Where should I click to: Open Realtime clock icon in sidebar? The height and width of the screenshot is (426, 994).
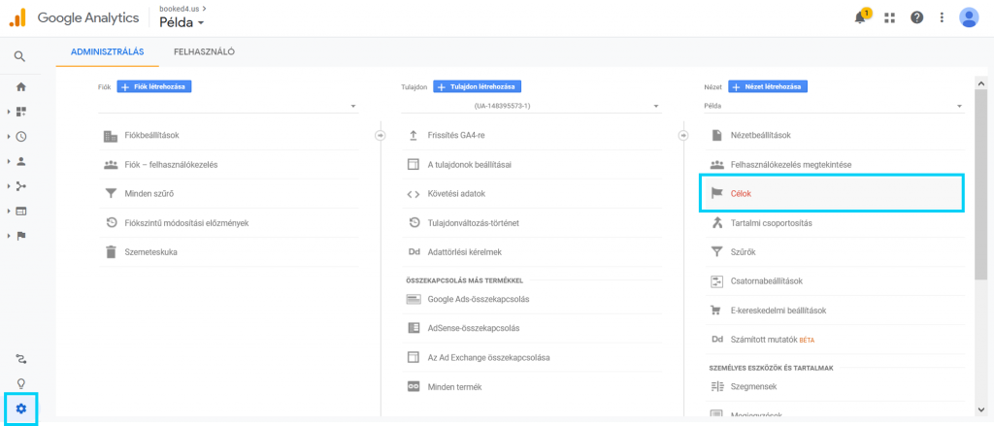[x=21, y=136]
